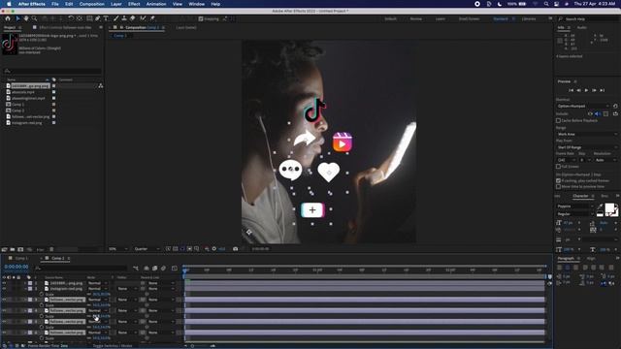621x349 pixels.
Task: Enable the Full Screen checkbox
Action: pos(559,167)
